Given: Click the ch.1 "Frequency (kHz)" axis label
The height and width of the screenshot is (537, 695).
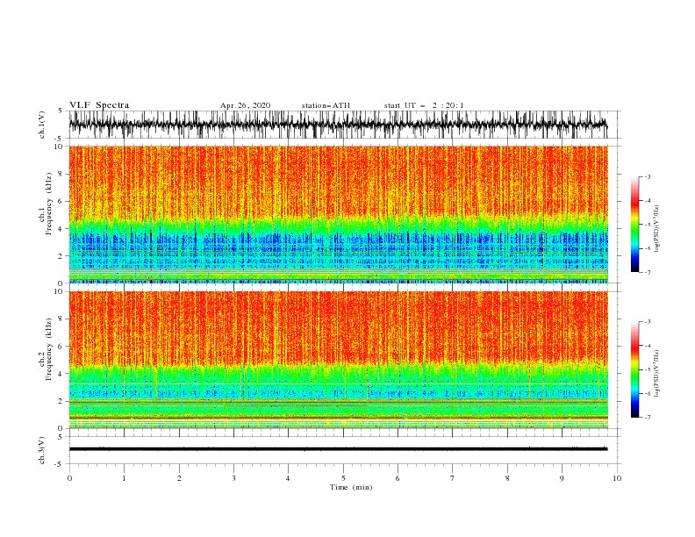Looking at the screenshot, I should (x=49, y=204).
